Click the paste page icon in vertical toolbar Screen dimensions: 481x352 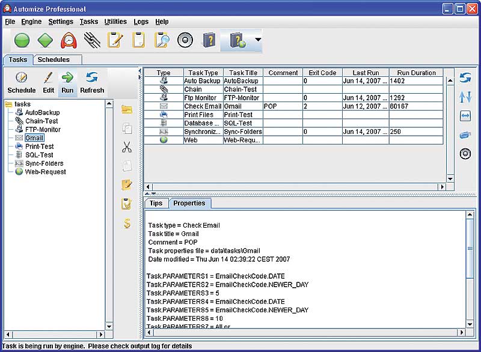tap(127, 166)
